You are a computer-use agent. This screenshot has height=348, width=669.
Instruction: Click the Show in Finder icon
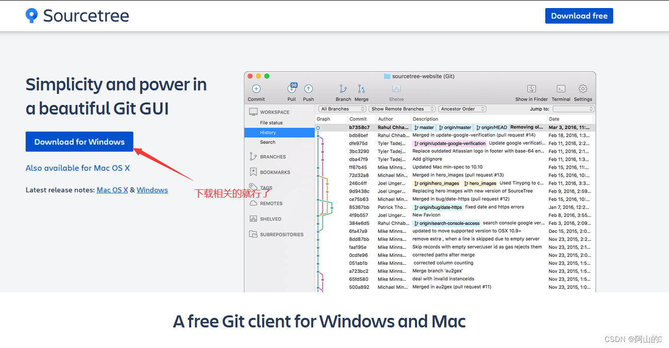pos(531,89)
